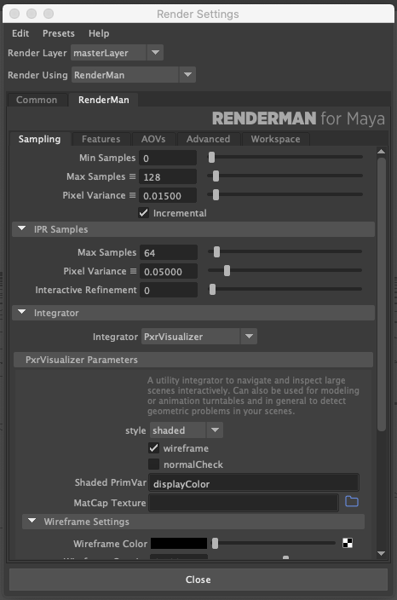Click the IPR Pixel Variance 0.05000 field

pos(169,271)
